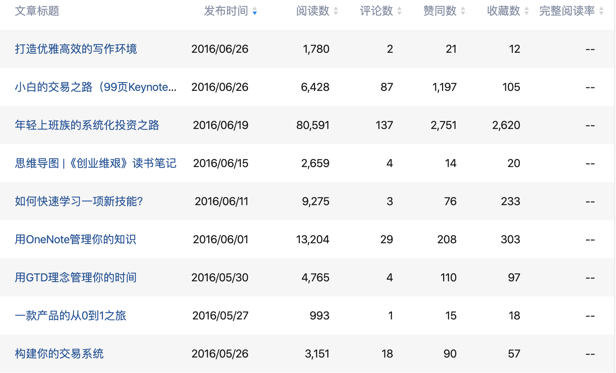Open the article 如何快速学习一项新技能?
The height and width of the screenshot is (373, 616).
pyautogui.click(x=79, y=202)
